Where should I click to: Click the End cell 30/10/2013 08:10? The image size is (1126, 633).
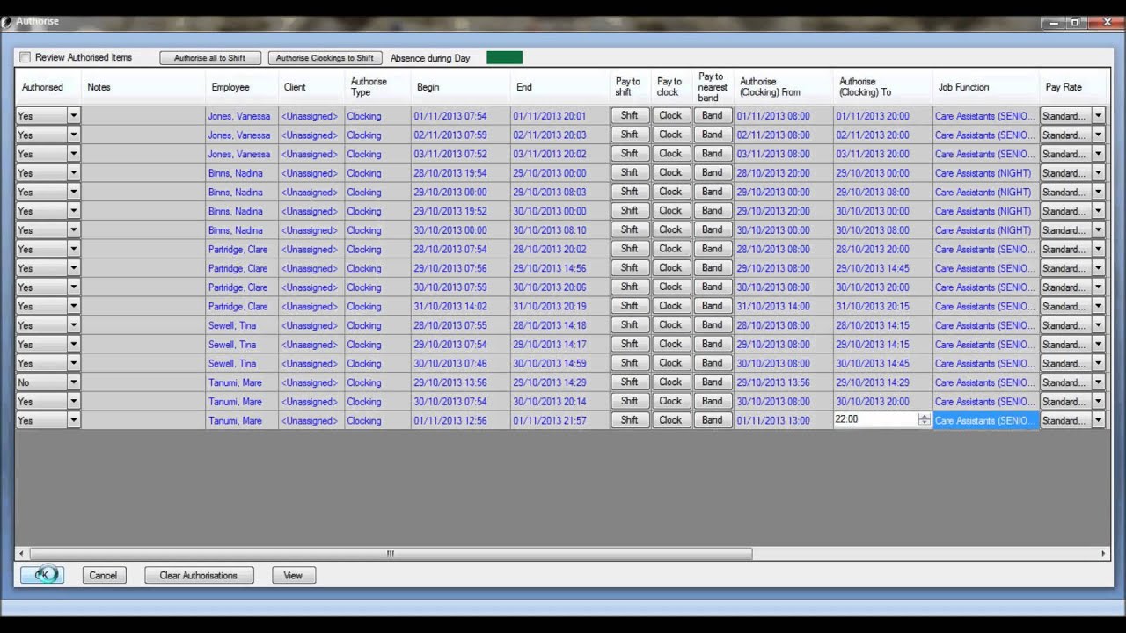coord(560,230)
